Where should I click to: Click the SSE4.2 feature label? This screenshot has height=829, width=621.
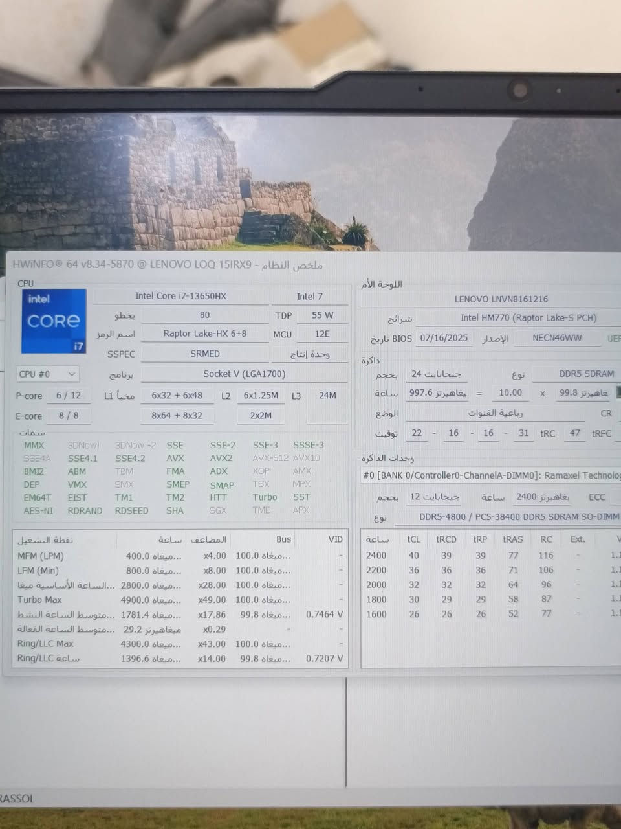[x=130, y=458]
